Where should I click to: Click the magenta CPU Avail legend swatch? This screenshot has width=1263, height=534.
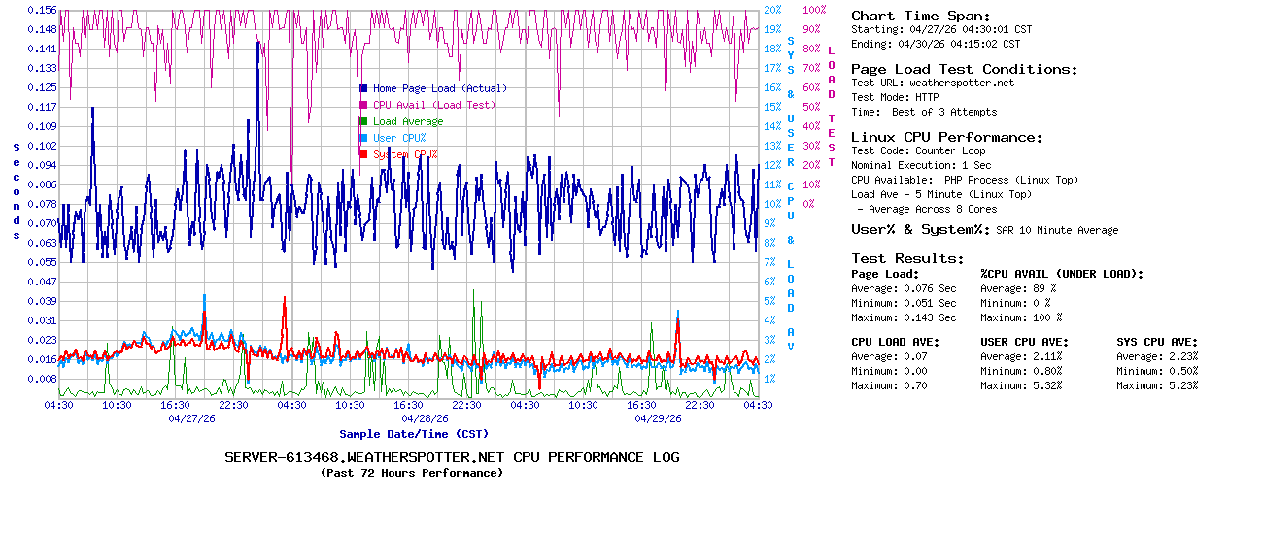363,105
